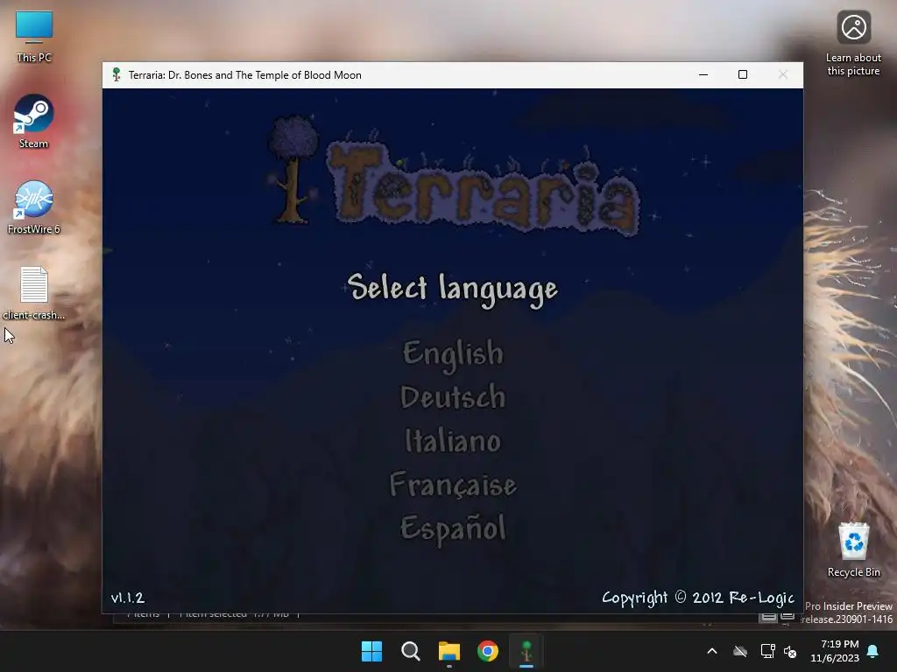Click Terraria window title bar tree icon
897x672 pixels.
[x=117, y=75]
